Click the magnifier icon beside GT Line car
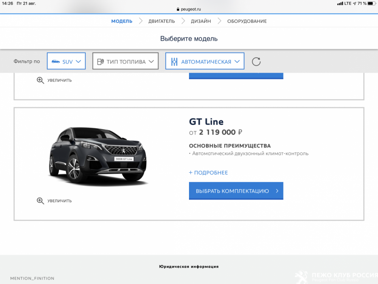The image size is (378, 284). 40,201
